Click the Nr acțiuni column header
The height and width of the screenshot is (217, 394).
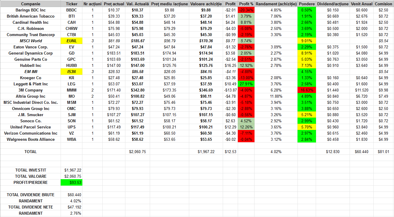tap(92, 4)
